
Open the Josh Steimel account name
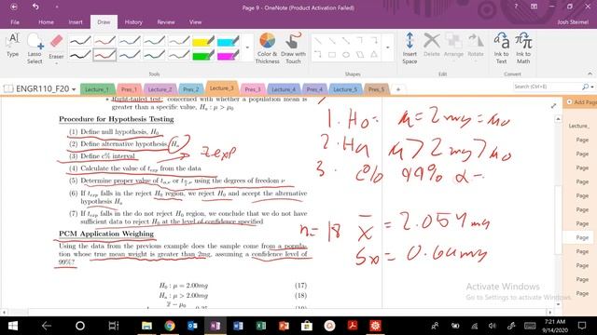tap(573, 22)
